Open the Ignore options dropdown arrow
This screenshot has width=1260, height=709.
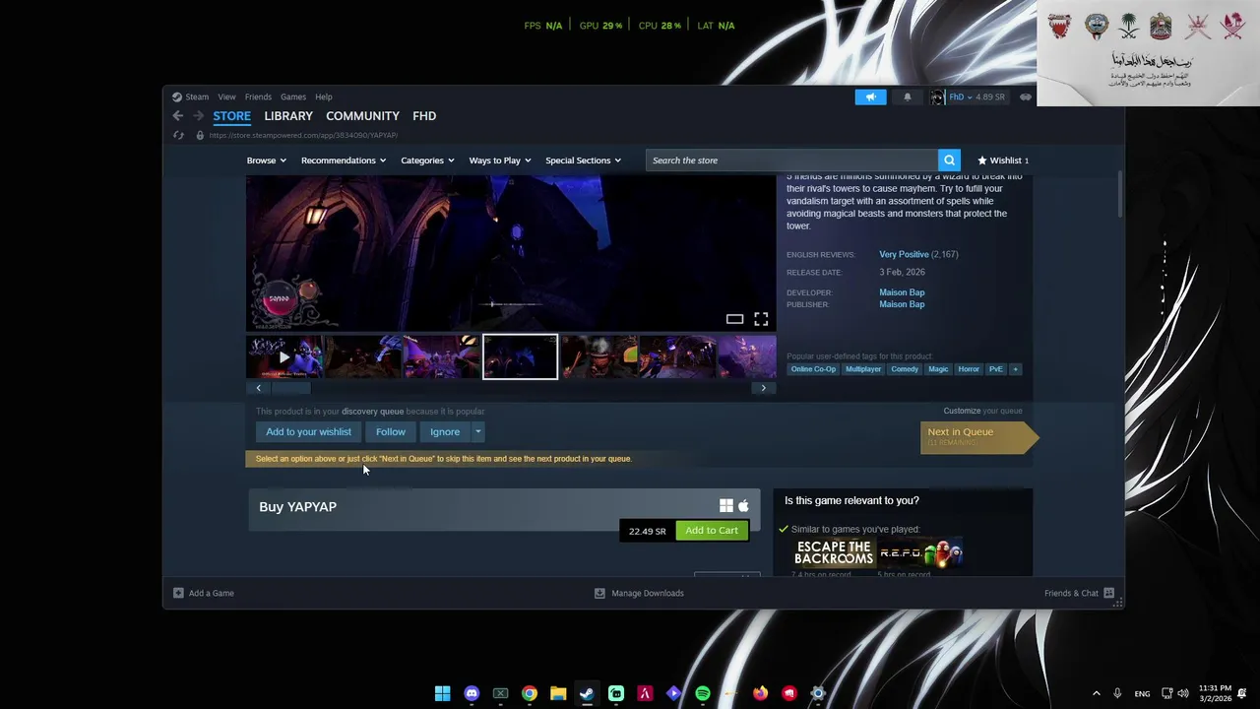click(477, 431)
